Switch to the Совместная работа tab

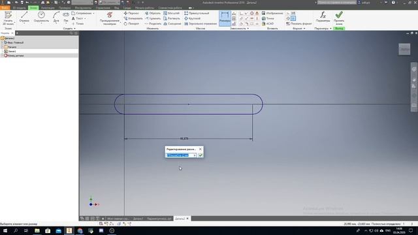[170, 8]
